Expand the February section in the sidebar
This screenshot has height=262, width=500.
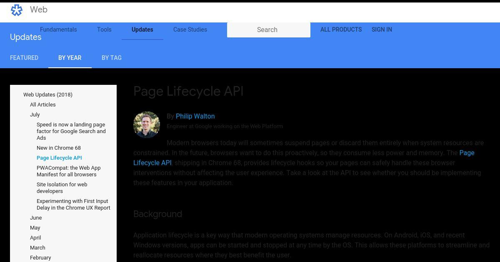[x=40, y=258]
